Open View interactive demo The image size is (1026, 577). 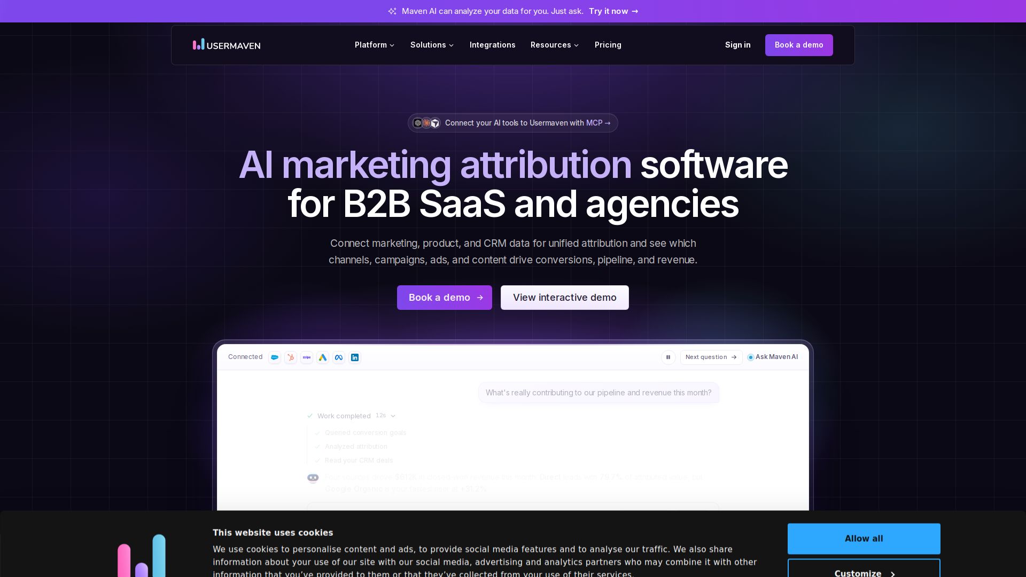pos(565,298)
